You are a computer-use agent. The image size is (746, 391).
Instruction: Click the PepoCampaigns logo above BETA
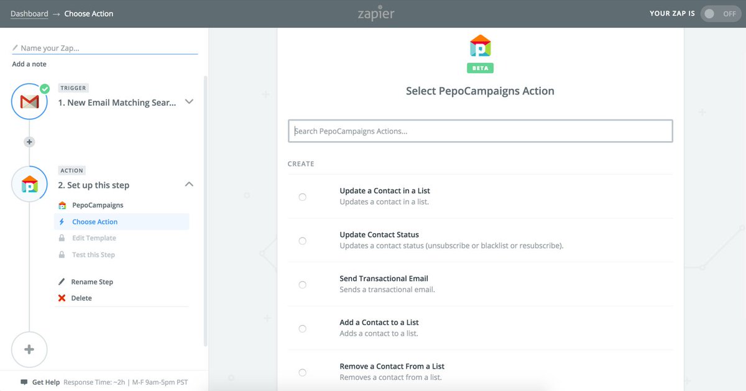coord(480,46)
